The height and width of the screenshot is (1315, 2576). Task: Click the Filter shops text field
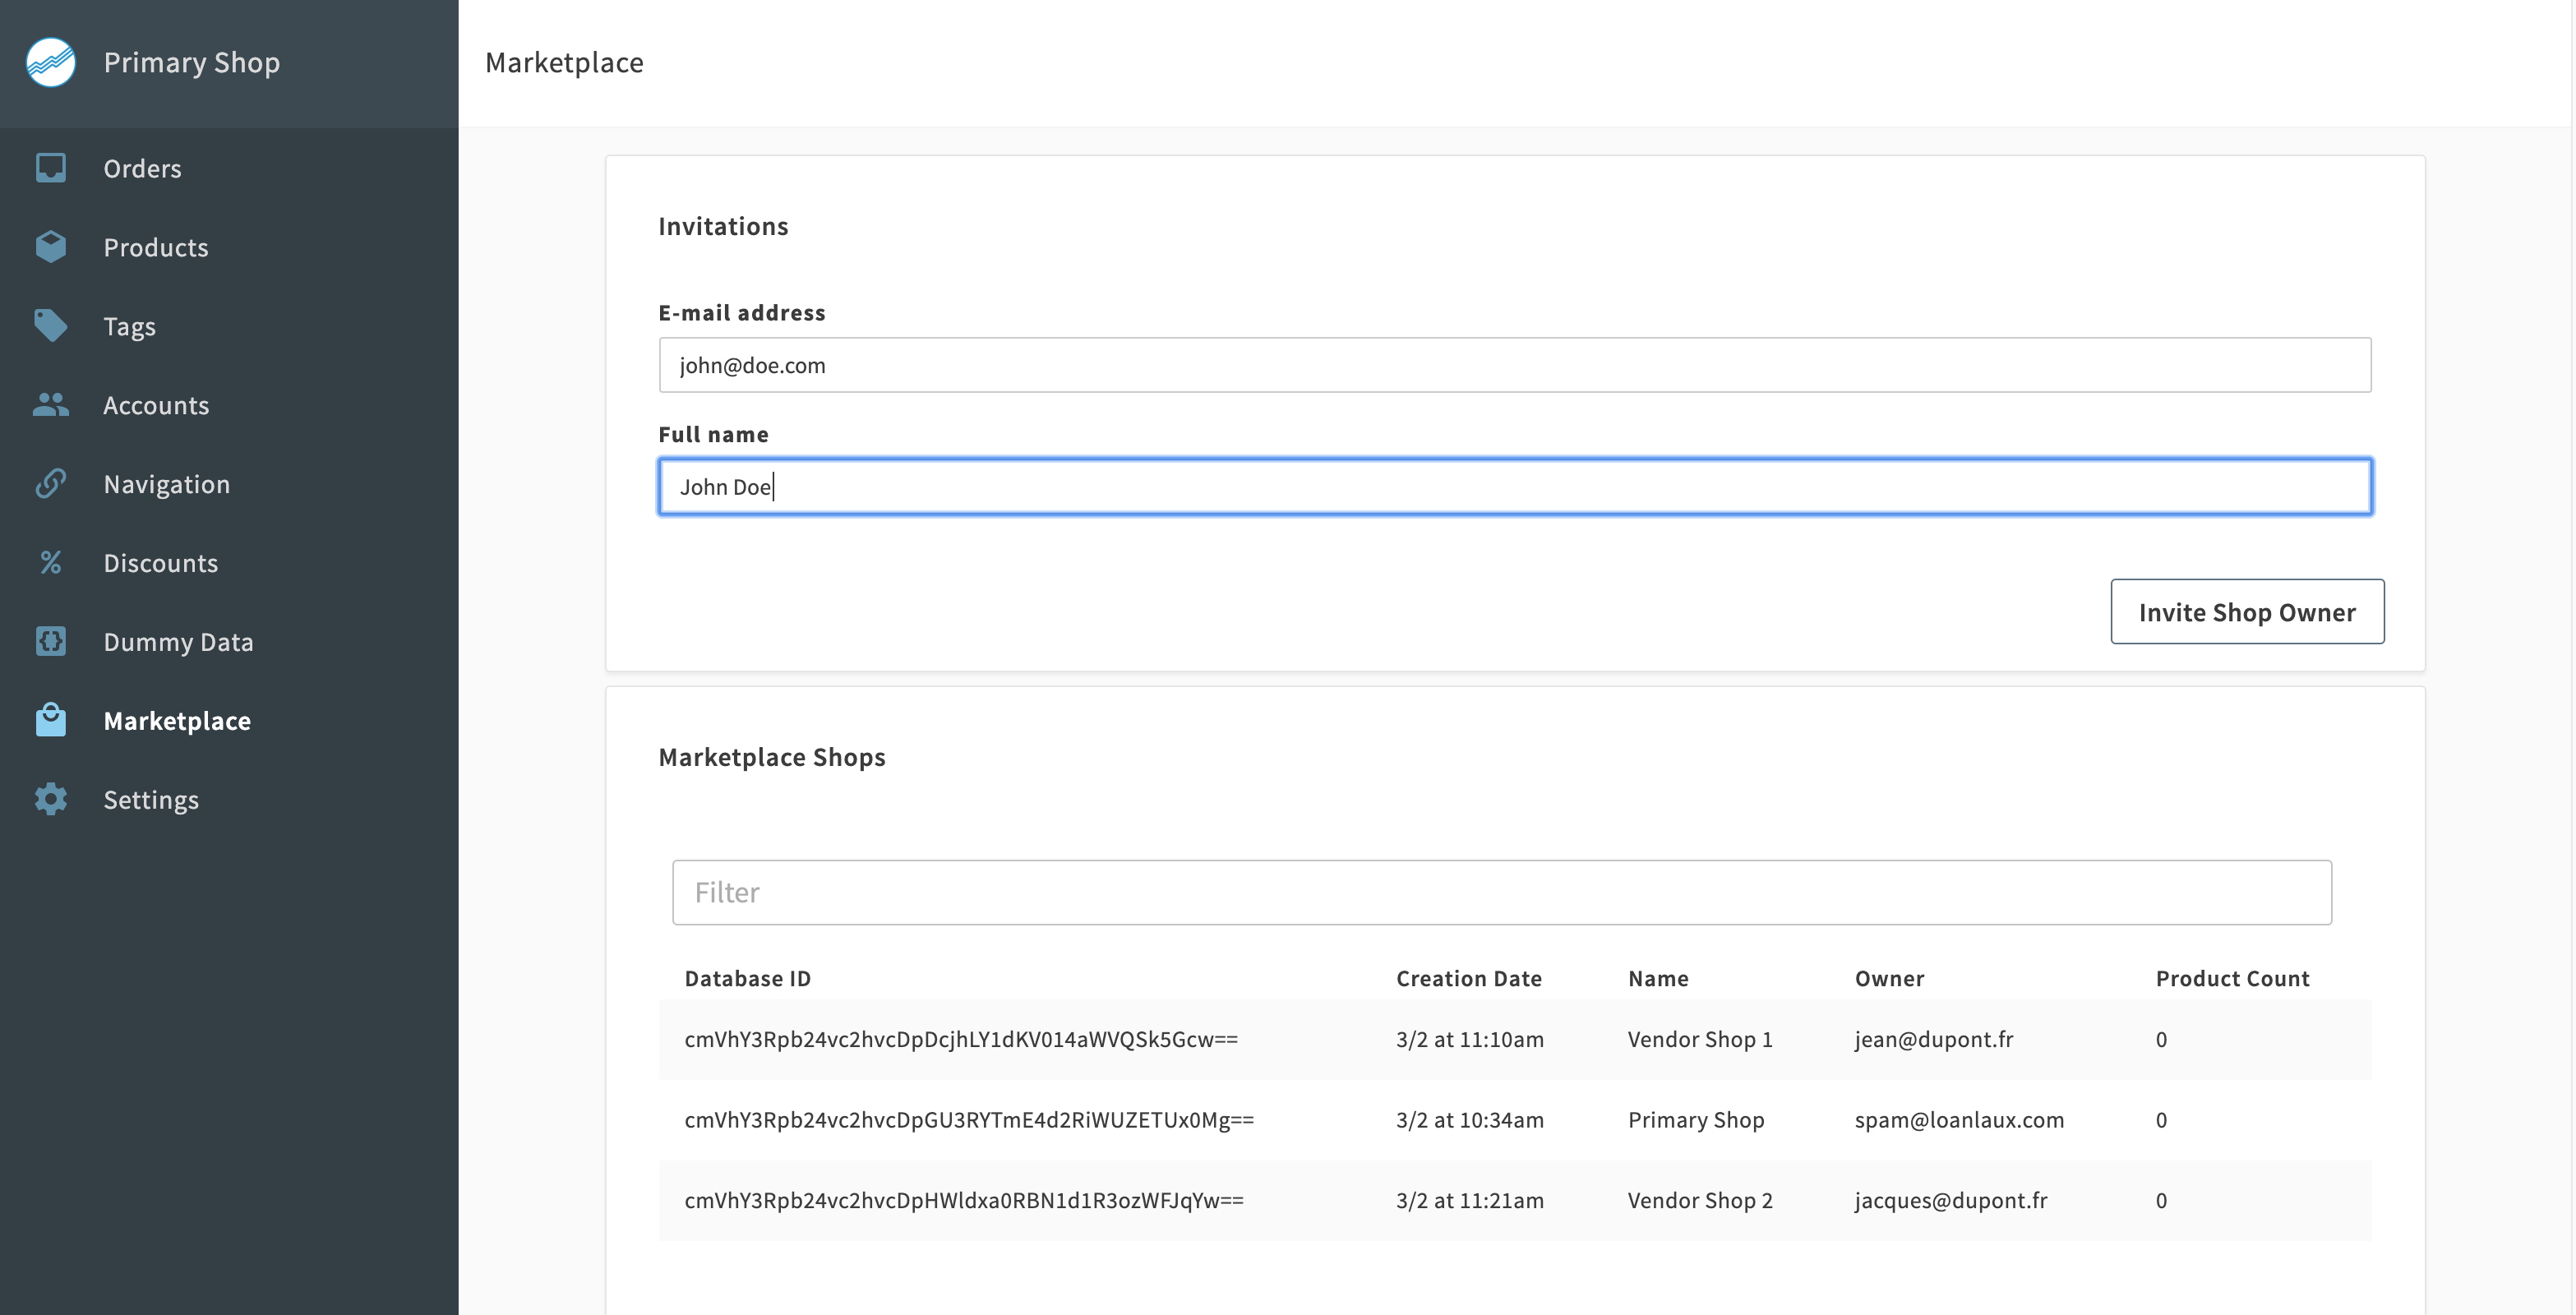[x=1501, y=892]
